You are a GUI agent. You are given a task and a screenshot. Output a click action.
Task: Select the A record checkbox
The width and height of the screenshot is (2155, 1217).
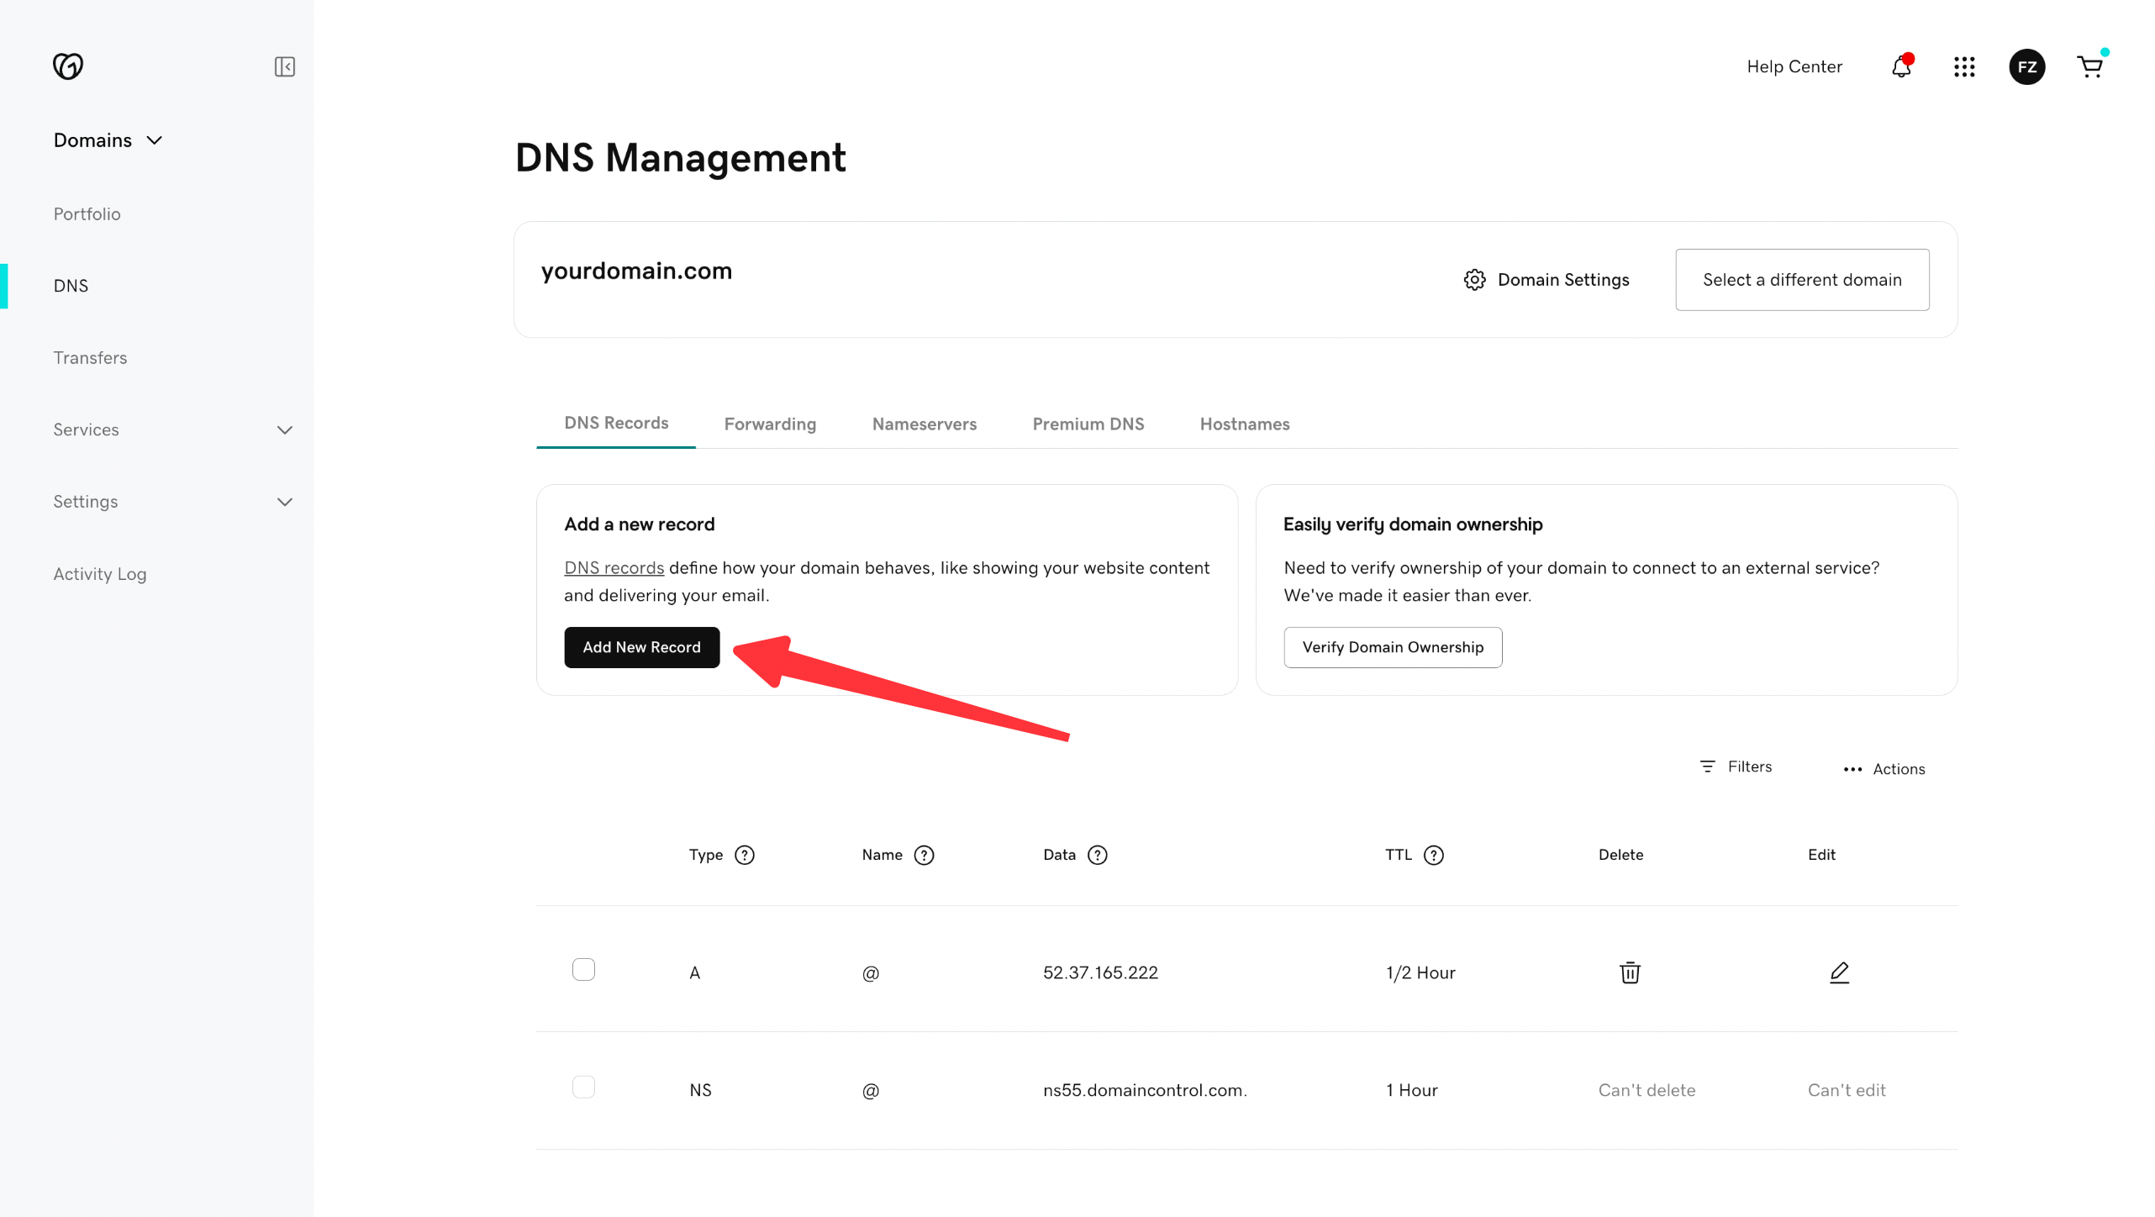583,969
